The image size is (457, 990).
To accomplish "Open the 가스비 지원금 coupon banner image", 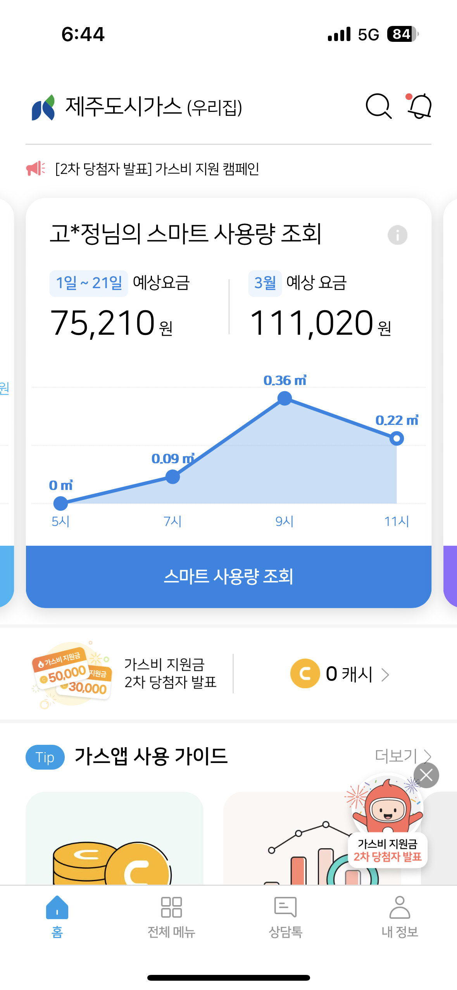I will [72, 674].
